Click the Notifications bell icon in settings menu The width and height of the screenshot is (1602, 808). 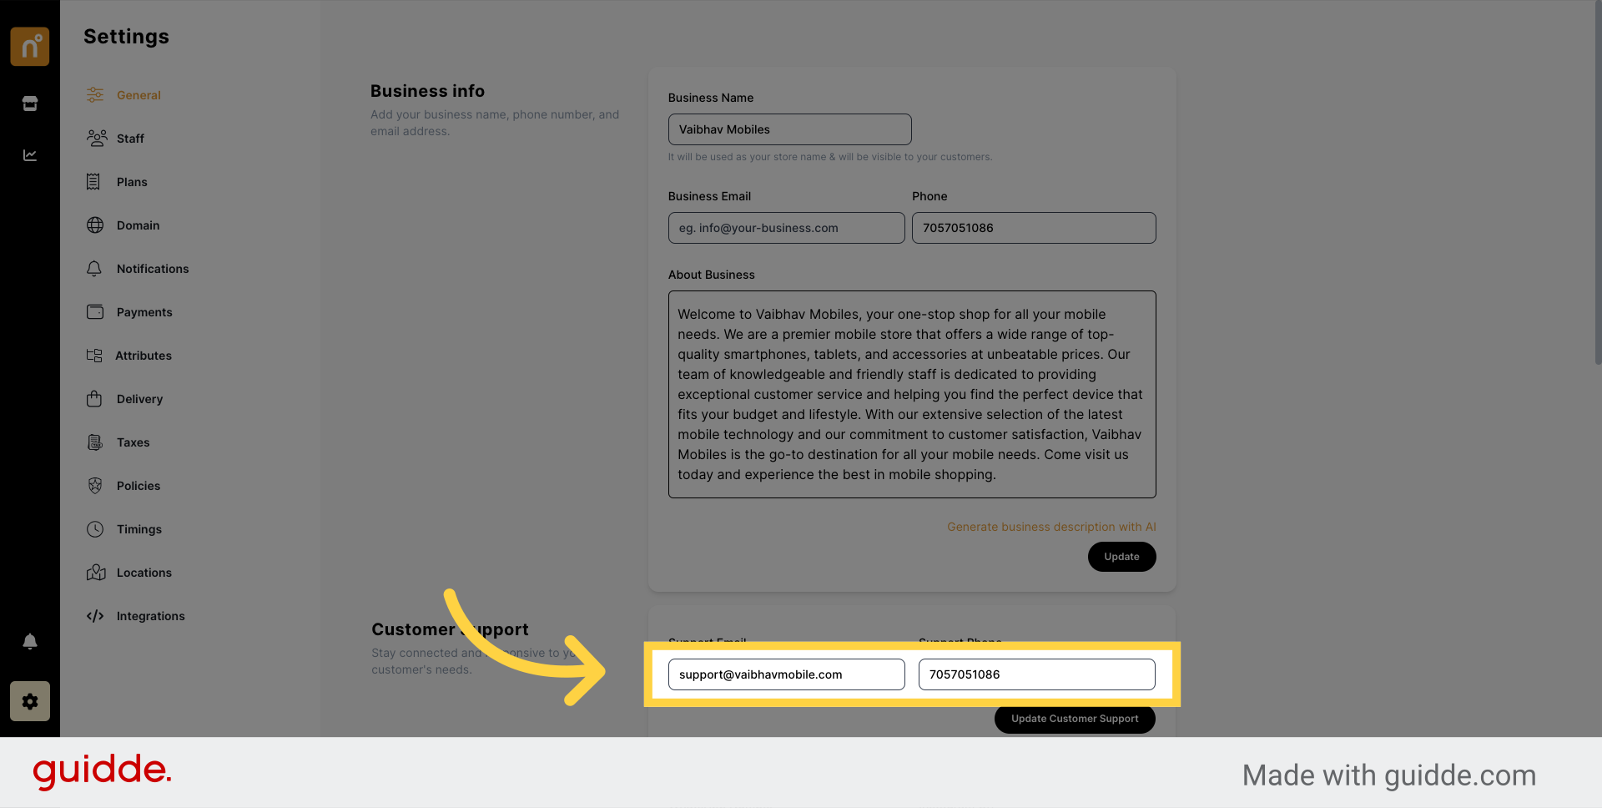(94, 269)
